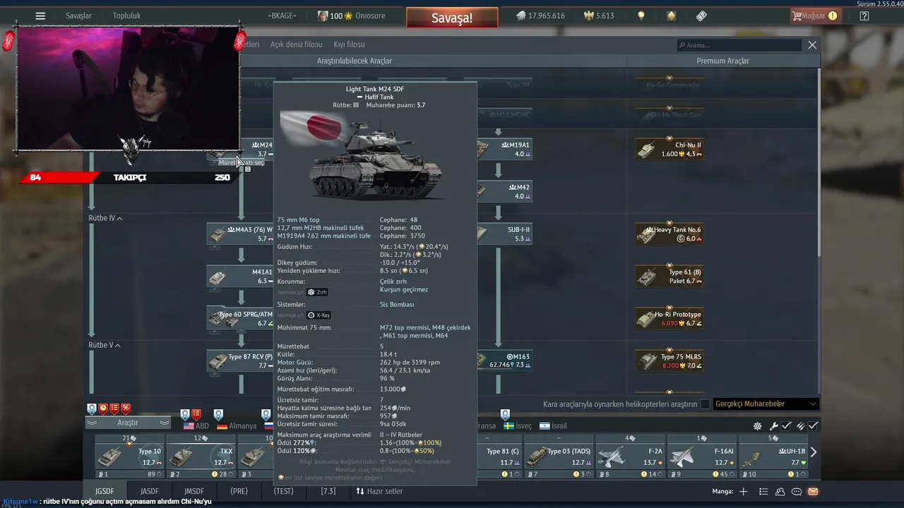The width and height of the screenshot is (904, 508).
Task: Switch to JMSDF preset tab
Action: pyautogui.click(x=194, y=491)
